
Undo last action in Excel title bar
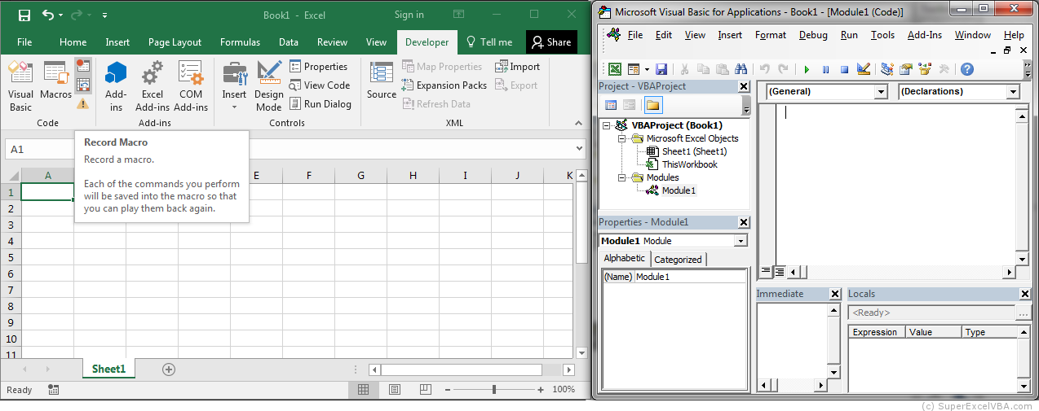[48, 15]
